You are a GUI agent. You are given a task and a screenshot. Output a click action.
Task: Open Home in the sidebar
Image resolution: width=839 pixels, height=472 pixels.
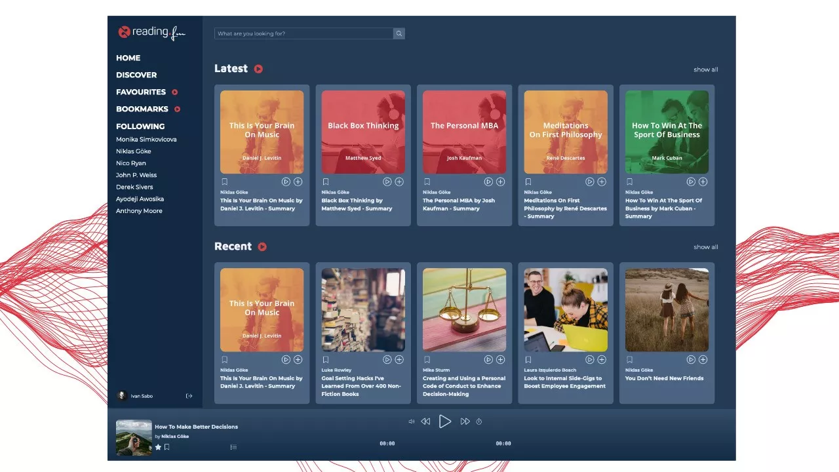(x=128, y=58)
